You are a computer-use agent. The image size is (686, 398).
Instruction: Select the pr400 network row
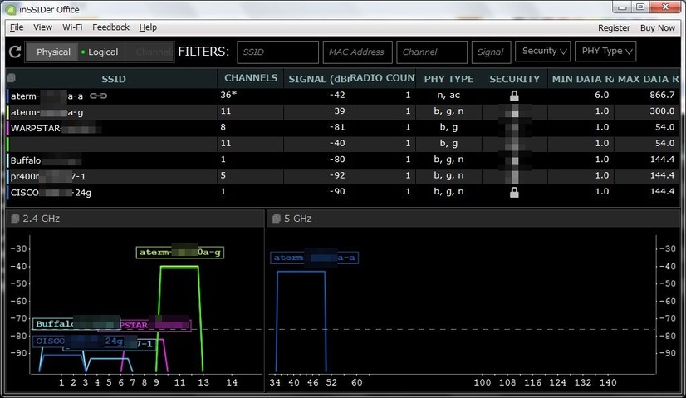(344, 176)
